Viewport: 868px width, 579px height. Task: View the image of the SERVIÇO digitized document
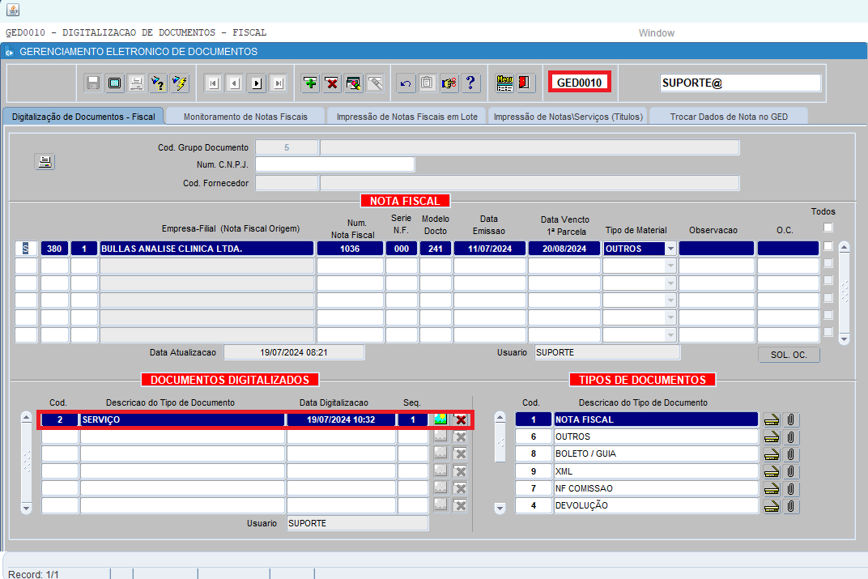[x=440, y=419]
